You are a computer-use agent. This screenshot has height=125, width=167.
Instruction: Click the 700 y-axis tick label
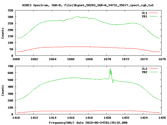(x=10, y=66)
